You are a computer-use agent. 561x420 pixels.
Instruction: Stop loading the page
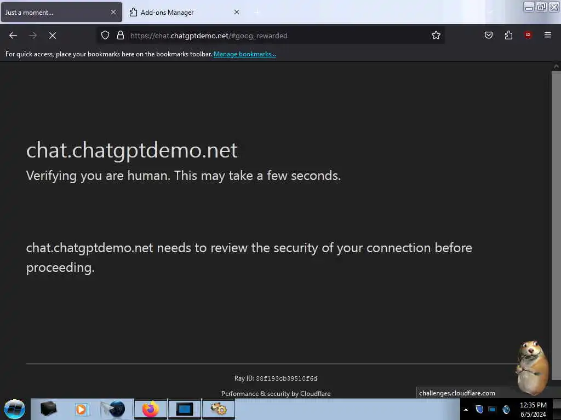pyautogui.click(x=53, y=36)
